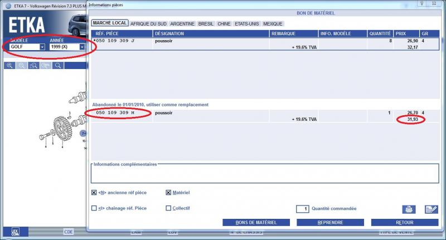
Task: Click the notepad with pen icon
Action: (x=431, y=209)
